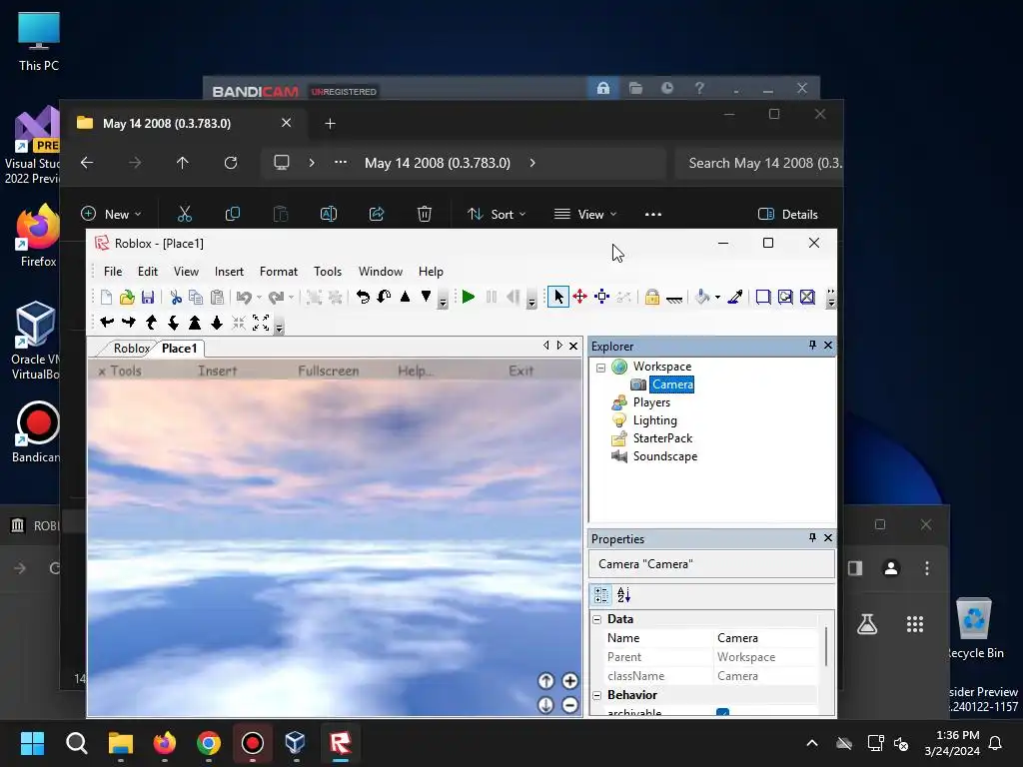The width and height of the screenshot is (1023, 767).
Task: Collapse the Data properties section
Action: [597, 619]
